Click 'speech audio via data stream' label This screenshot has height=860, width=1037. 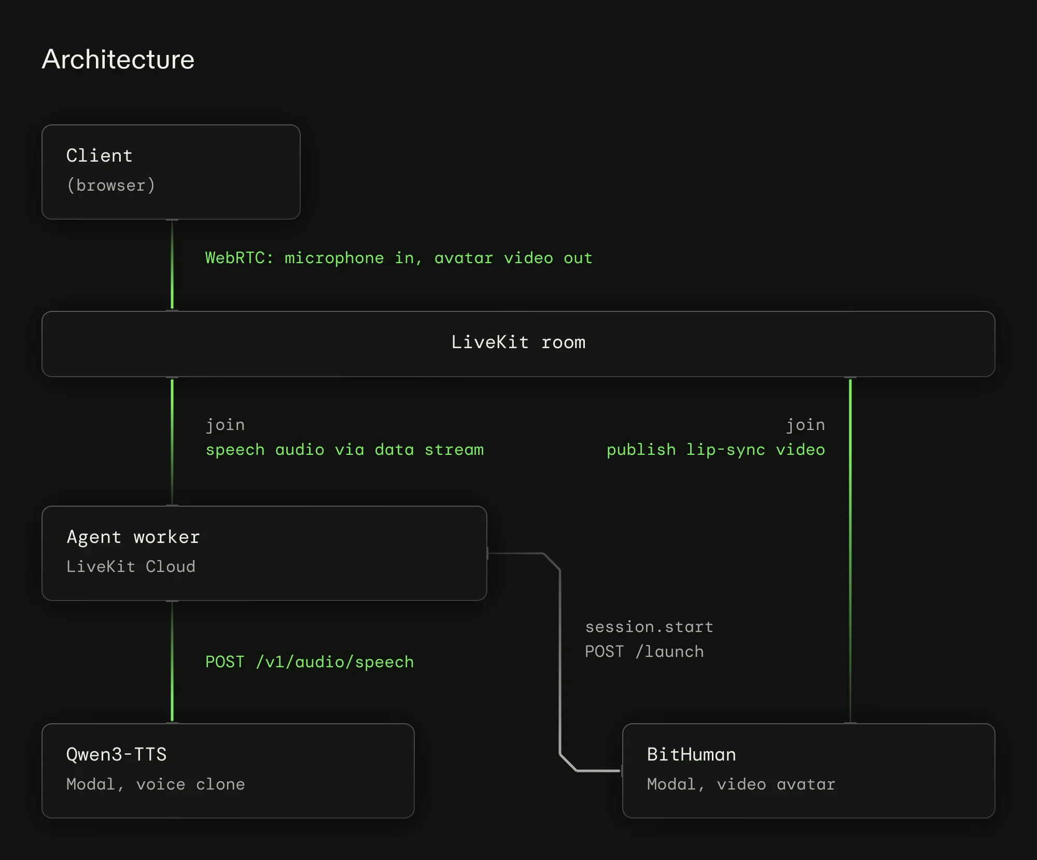pos(345,450)
